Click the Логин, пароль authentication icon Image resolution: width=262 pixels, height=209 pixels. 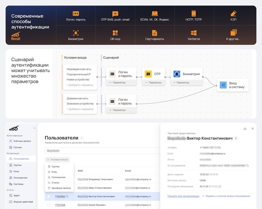76,13
